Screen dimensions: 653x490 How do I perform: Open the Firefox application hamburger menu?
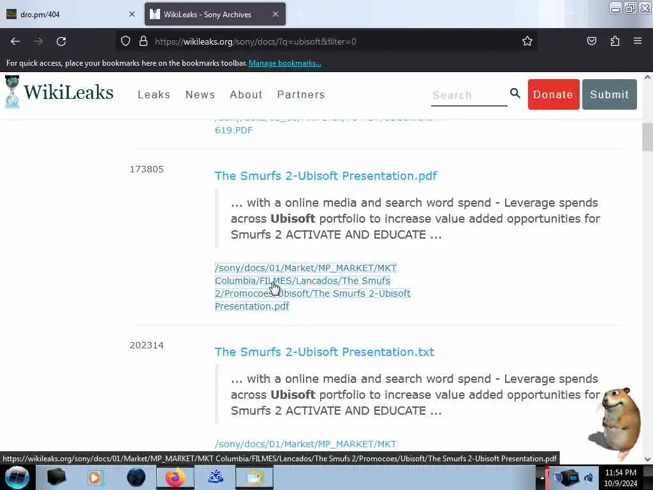pos(638,41)
